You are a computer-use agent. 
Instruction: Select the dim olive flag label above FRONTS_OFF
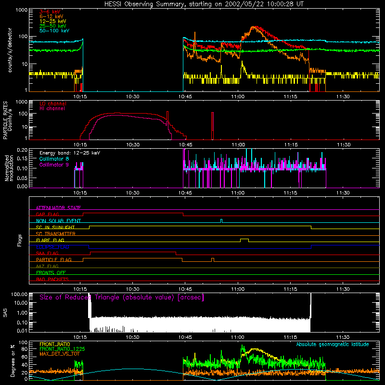click(x=47, y=266)
